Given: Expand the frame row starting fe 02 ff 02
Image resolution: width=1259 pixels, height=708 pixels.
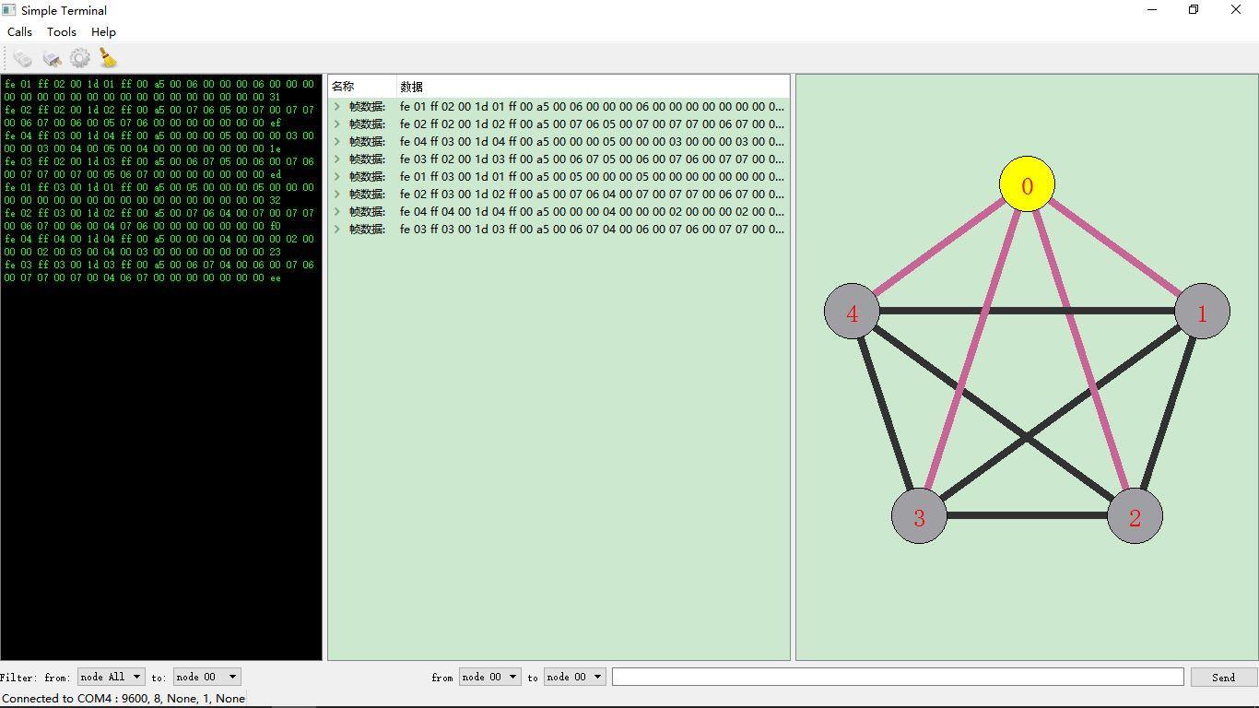Looking at the screenshot, I should click(337, 124).
